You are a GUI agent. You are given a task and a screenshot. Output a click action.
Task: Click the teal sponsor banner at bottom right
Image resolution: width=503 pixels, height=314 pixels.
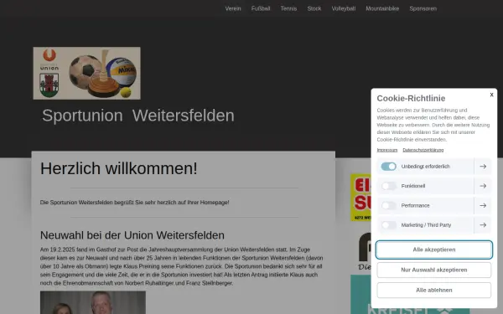pos(360,294)
